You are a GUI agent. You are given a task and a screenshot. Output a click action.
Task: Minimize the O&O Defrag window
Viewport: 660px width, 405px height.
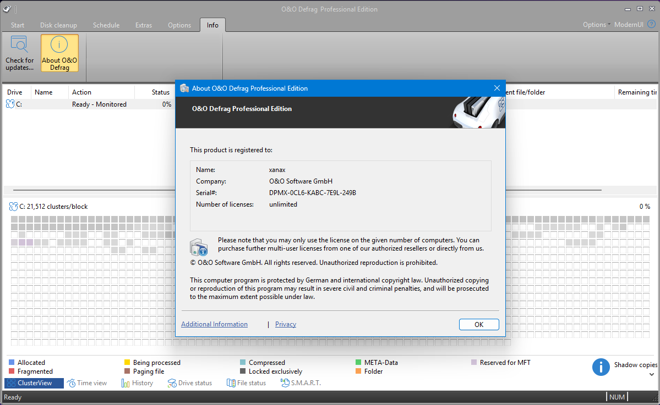(628, 9)
